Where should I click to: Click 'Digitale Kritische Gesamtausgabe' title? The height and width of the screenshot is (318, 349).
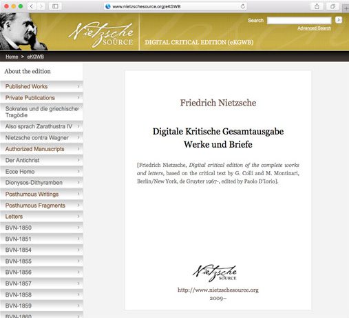point(218,132)
